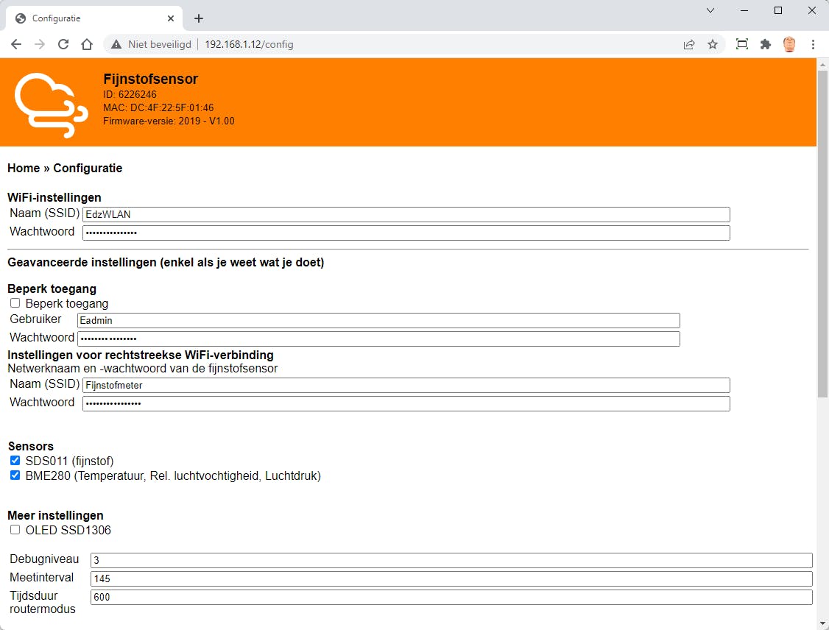Image resolution: width=829 pixels, height=630 pixels.
Task: Go to Home breadcrumb link
Action: coord(24,168)
